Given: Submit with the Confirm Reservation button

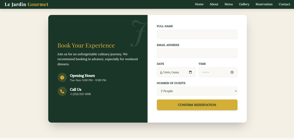Looking at the screenshot, I should (x=197, y=105).
